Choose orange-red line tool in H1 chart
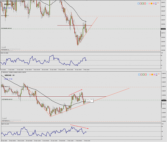The width and height of the screenshot is (167, 142). pos(159,74)
